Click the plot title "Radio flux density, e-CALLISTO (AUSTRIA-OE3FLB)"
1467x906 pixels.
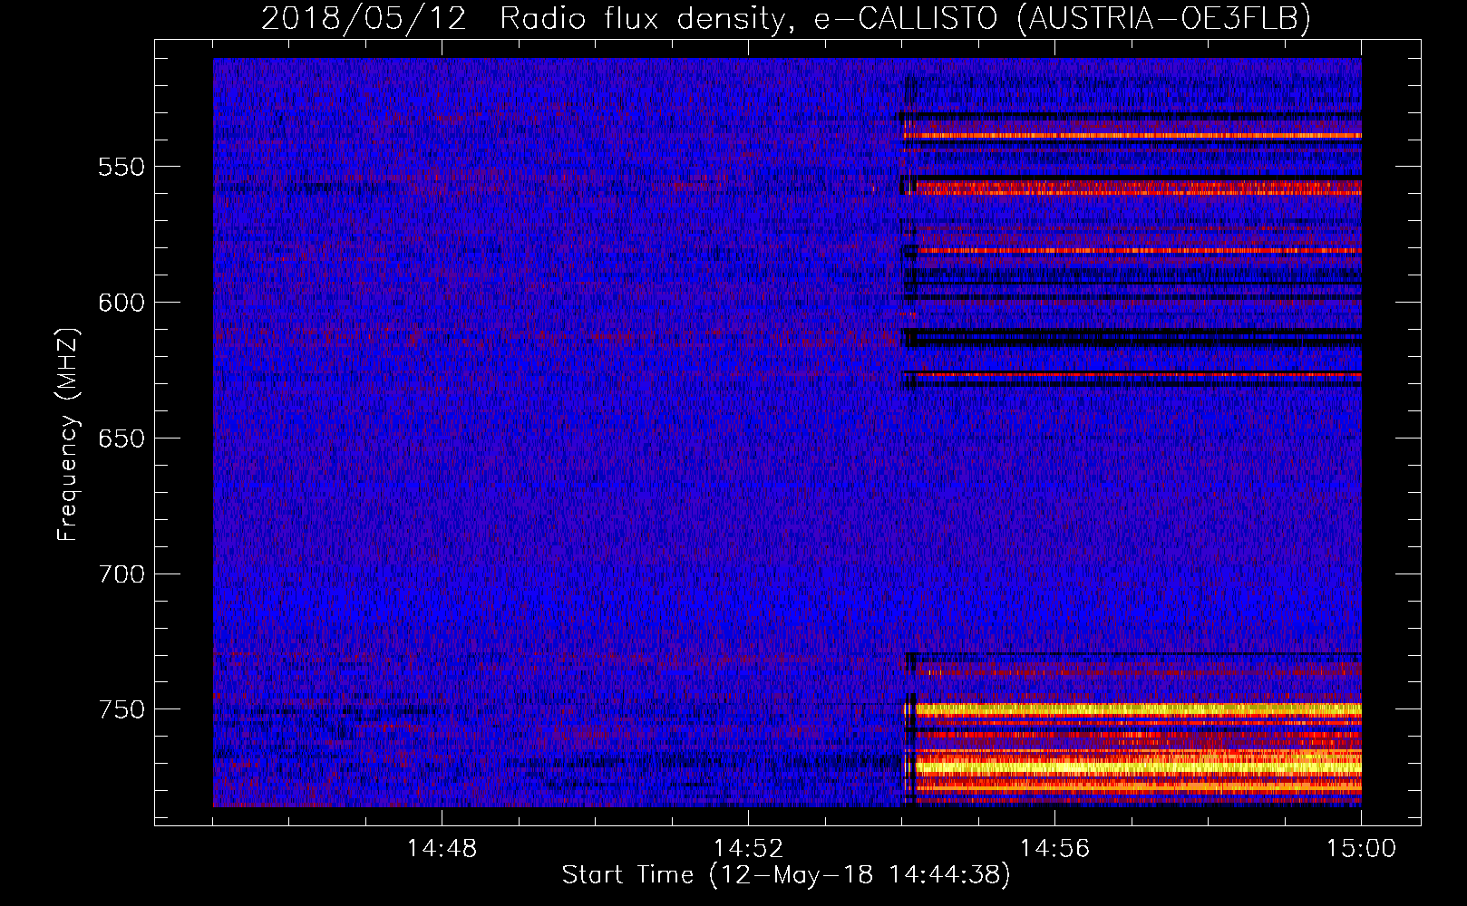point(905,19)
